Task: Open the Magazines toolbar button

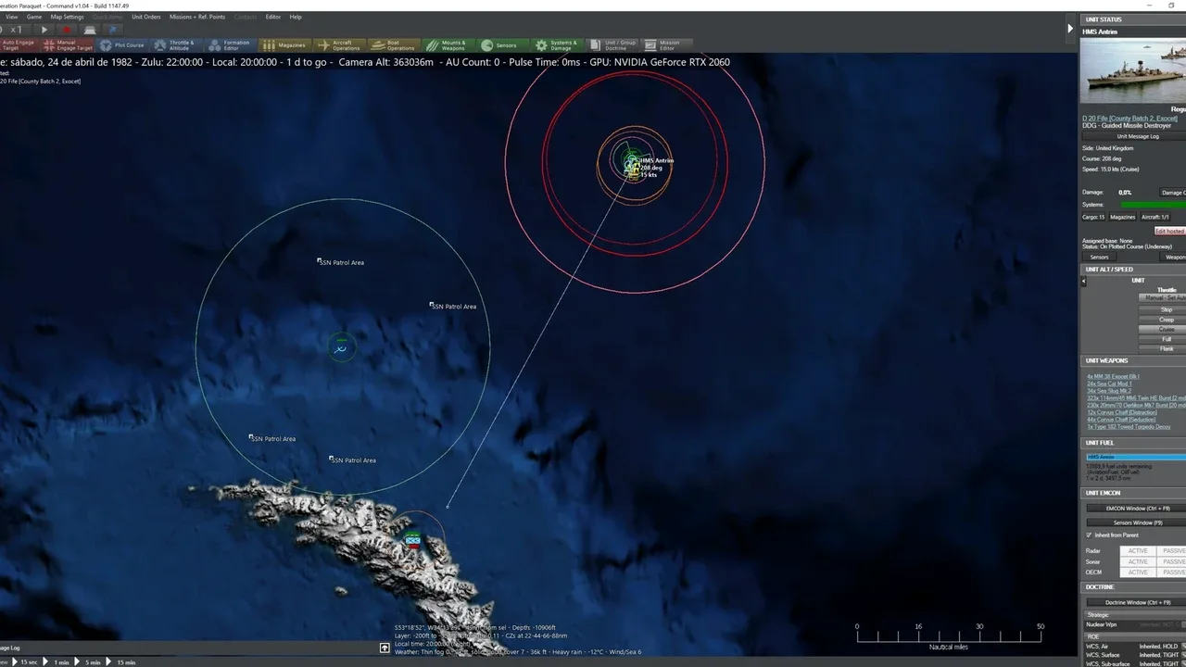Action: 284,44
